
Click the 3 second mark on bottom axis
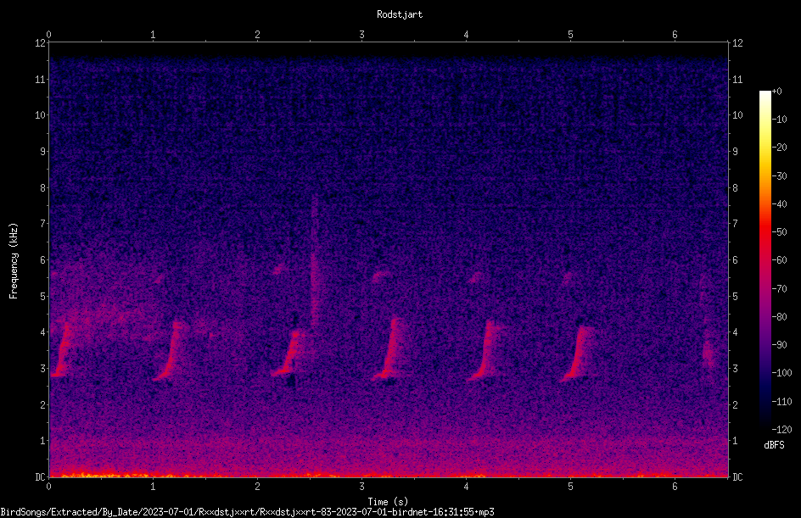(361, 487)
